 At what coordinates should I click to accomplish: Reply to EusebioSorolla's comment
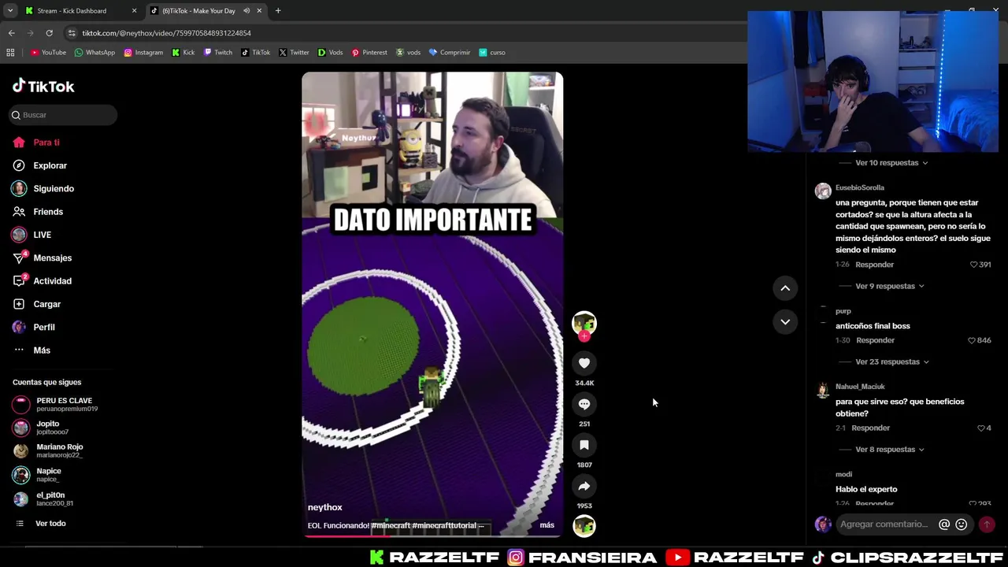coord(875,265)
